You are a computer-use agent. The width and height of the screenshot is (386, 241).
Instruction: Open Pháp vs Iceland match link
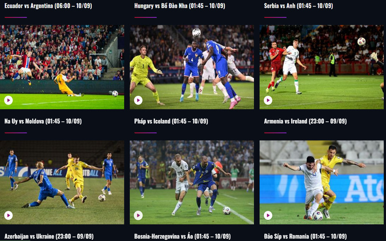[x=171, y=121]
